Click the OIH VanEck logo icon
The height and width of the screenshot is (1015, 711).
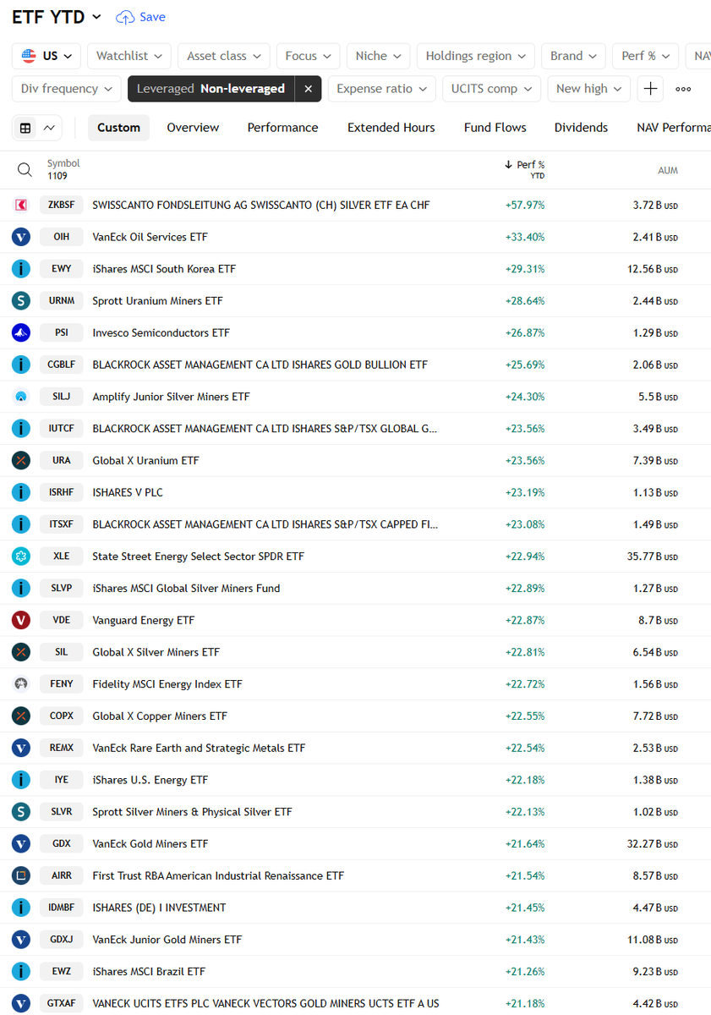point(21,237)
